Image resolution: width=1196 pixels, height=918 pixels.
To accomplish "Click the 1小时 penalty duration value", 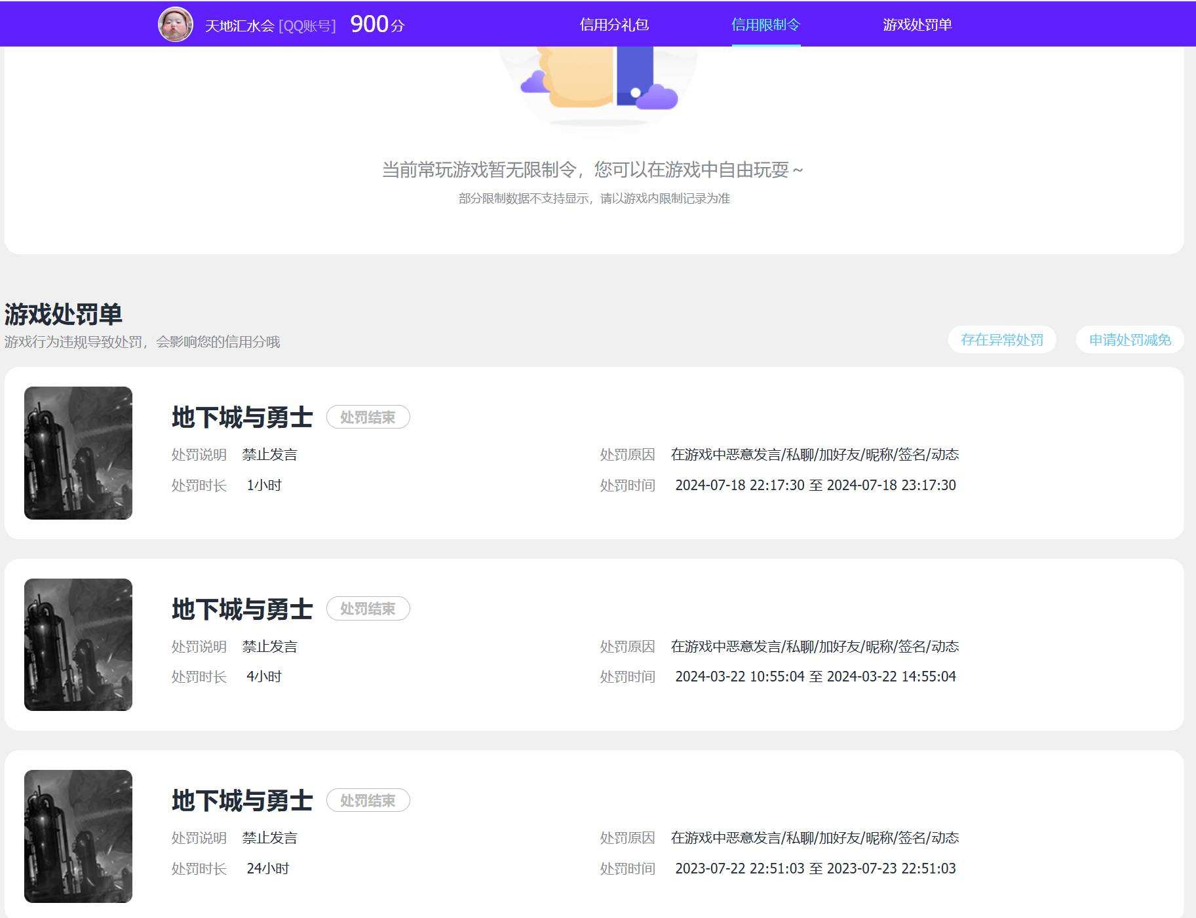I will pyautogui.click(x=264, y=485).
